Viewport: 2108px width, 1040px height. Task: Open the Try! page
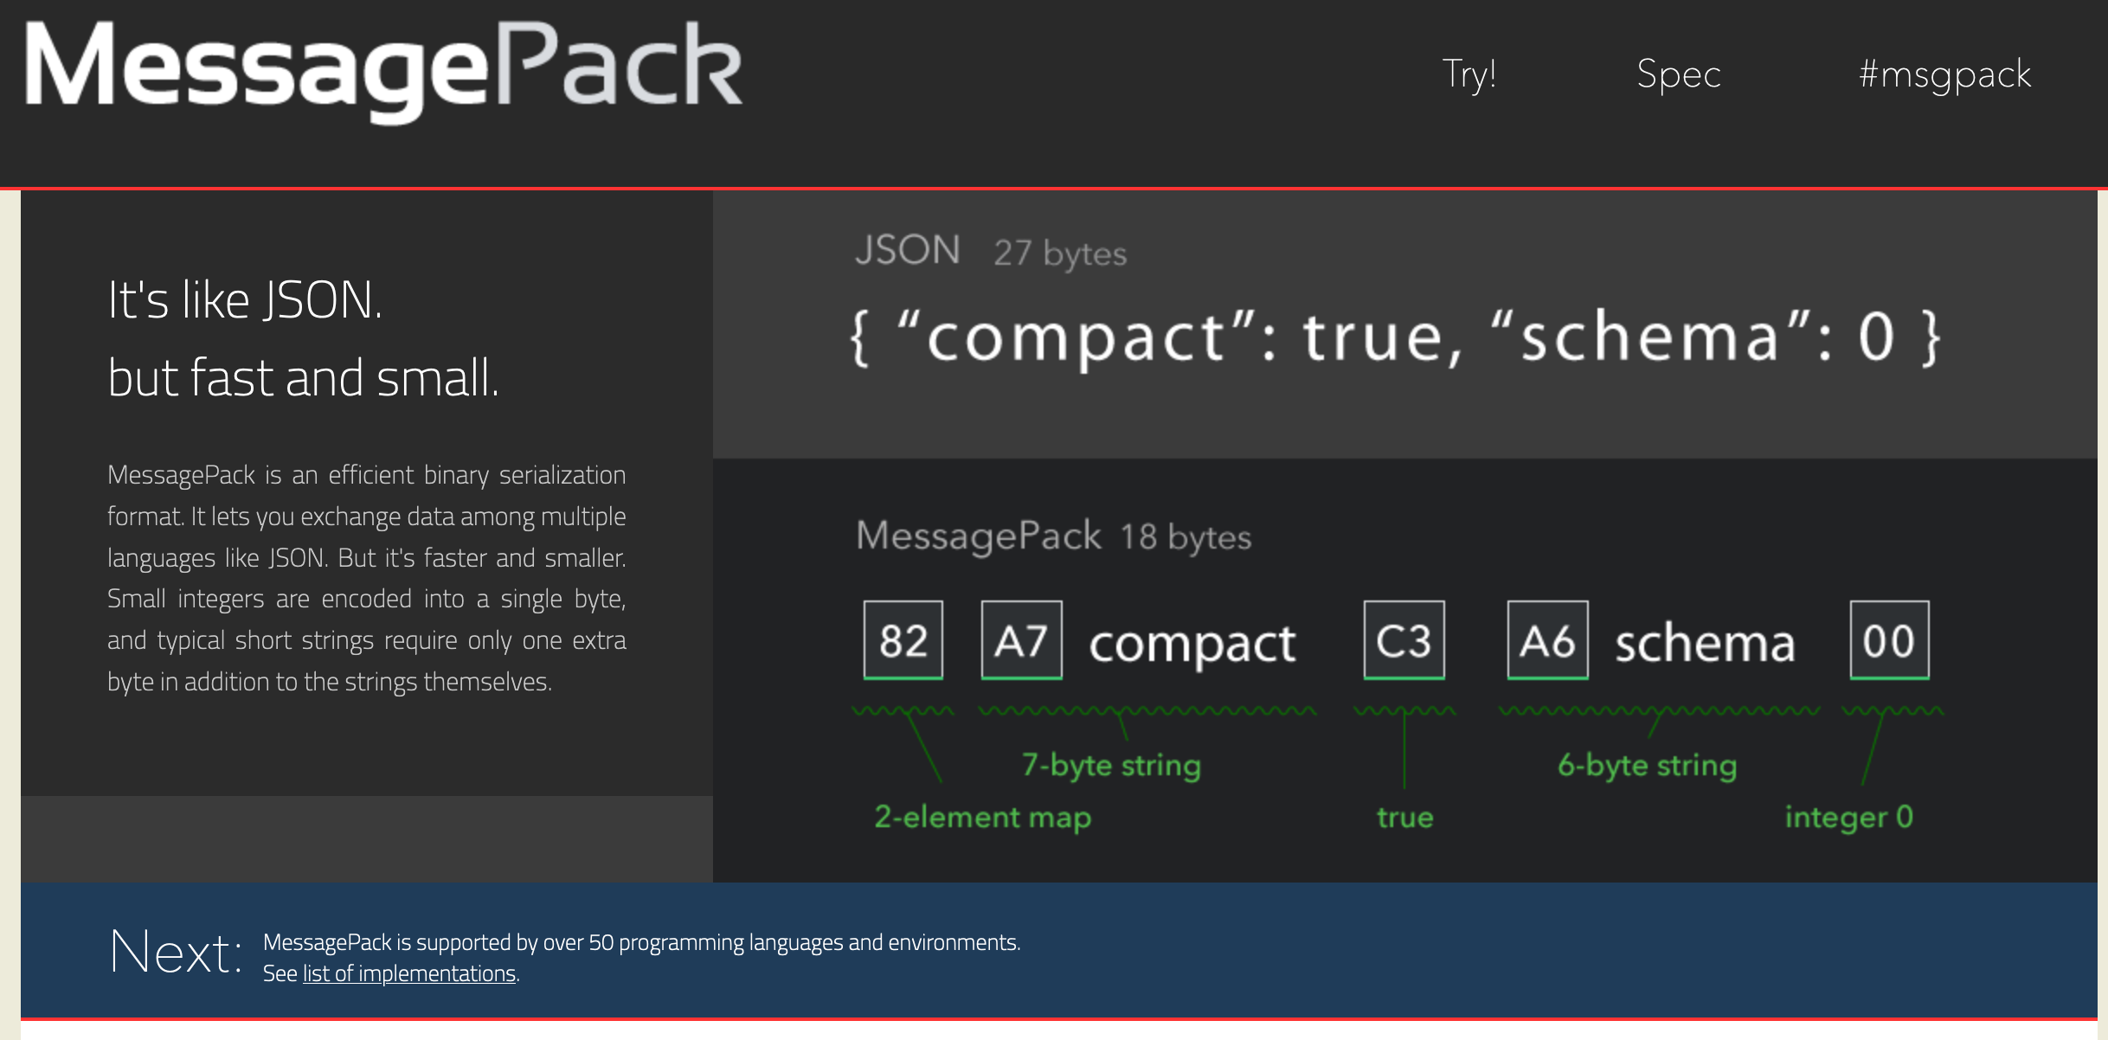coord(1469,74)
